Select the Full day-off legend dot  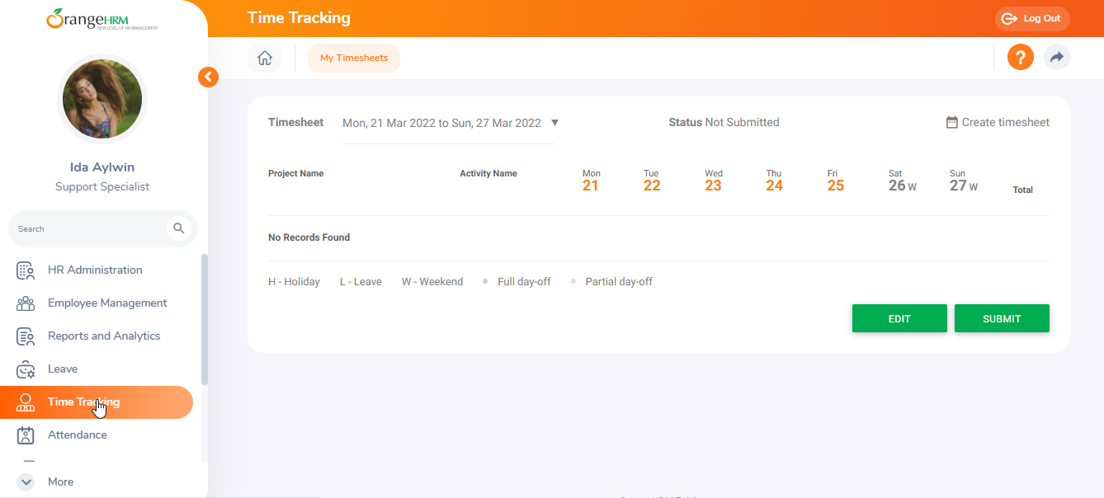click(x=484, y=280)
